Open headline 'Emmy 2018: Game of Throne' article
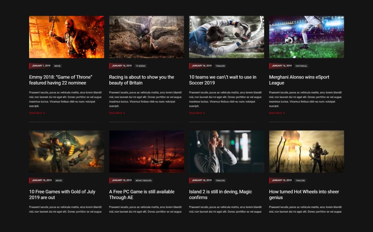The height and width of the screenshot is (232, 373). (x=61, y=80)
